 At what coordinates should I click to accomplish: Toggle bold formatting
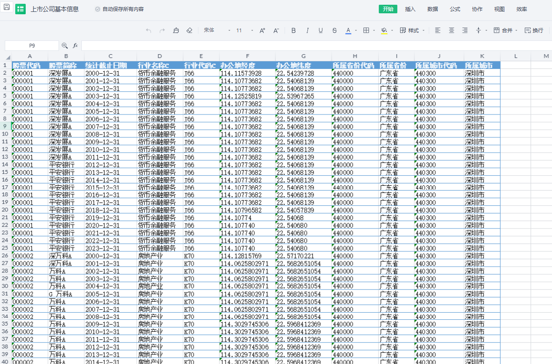click(293, 30)
